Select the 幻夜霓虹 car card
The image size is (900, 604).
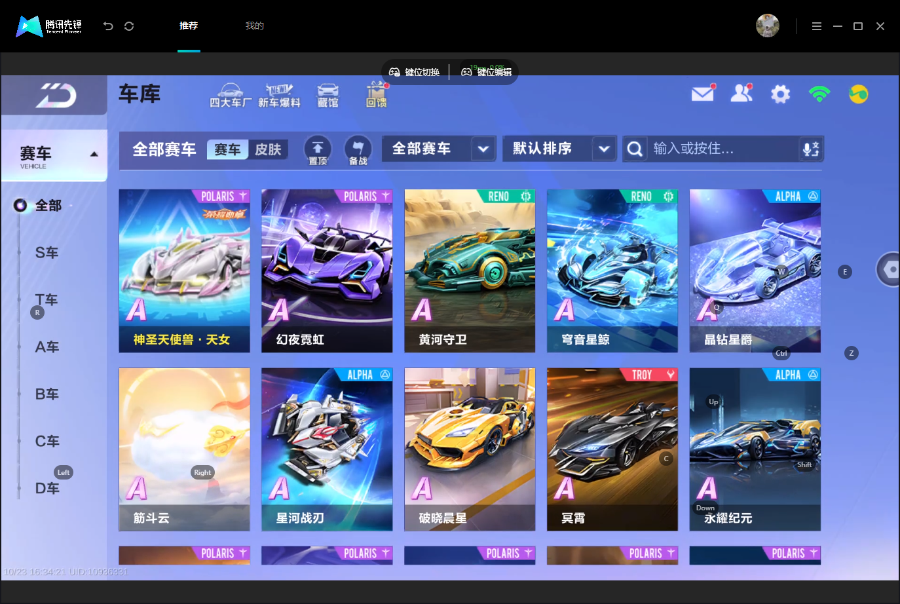327,271
